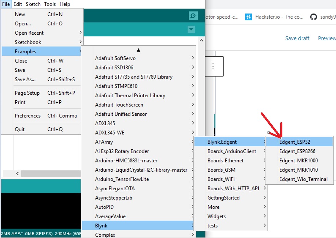Image resolution: width=336 pixels, height=238 pixels.
Task: Open Boards_With_HTTP_API submenu
Action: 231,189
